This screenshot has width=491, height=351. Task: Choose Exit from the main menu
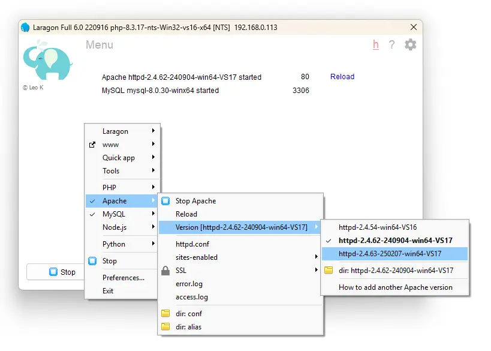pyautogui.click(x=122, y=291)
